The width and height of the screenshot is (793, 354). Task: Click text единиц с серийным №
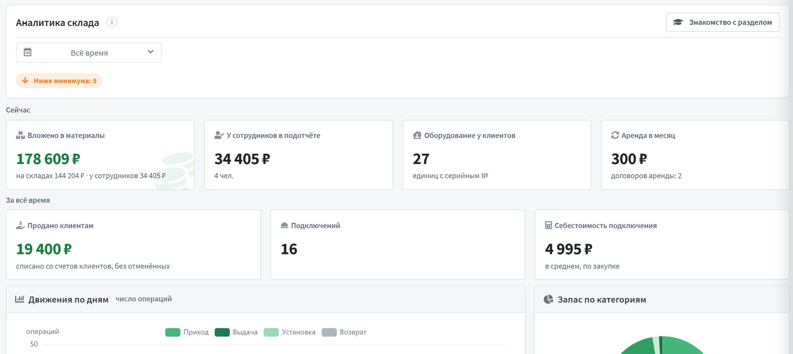(x=450, y=176)
